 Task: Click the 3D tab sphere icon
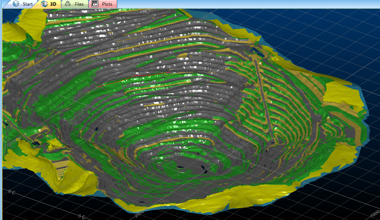44,4
